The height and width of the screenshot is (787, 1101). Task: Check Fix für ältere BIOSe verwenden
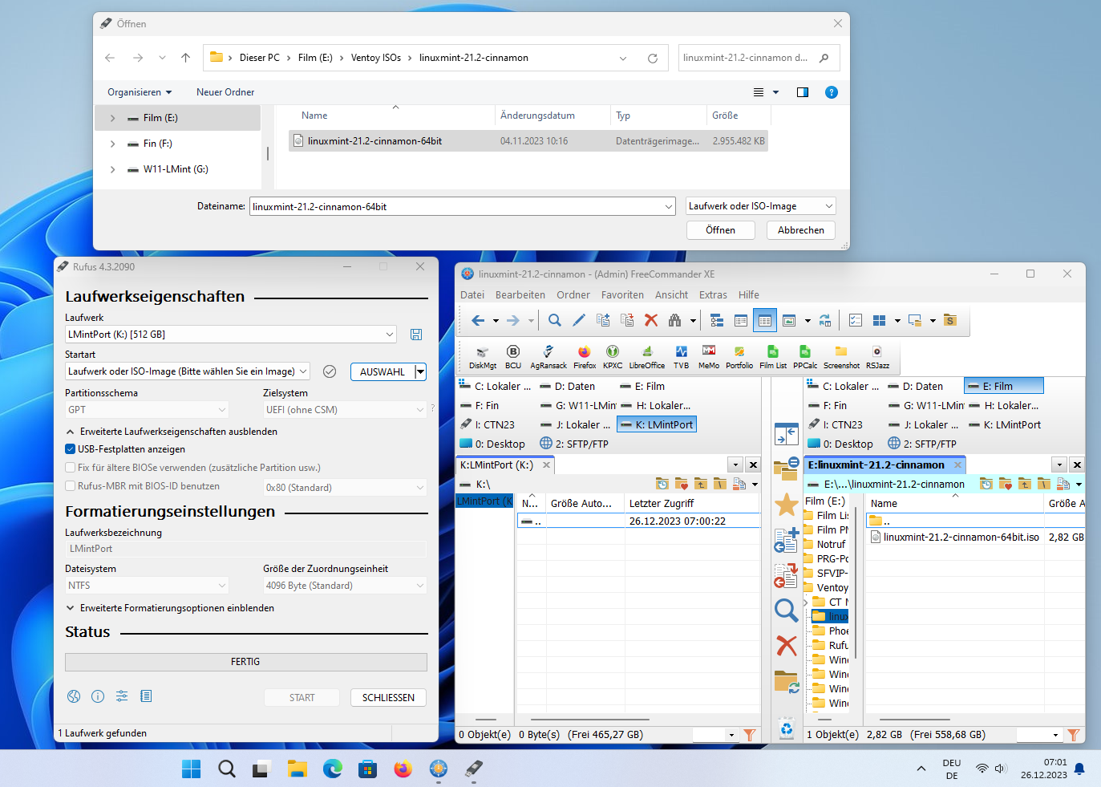click(x=70, y=468)
